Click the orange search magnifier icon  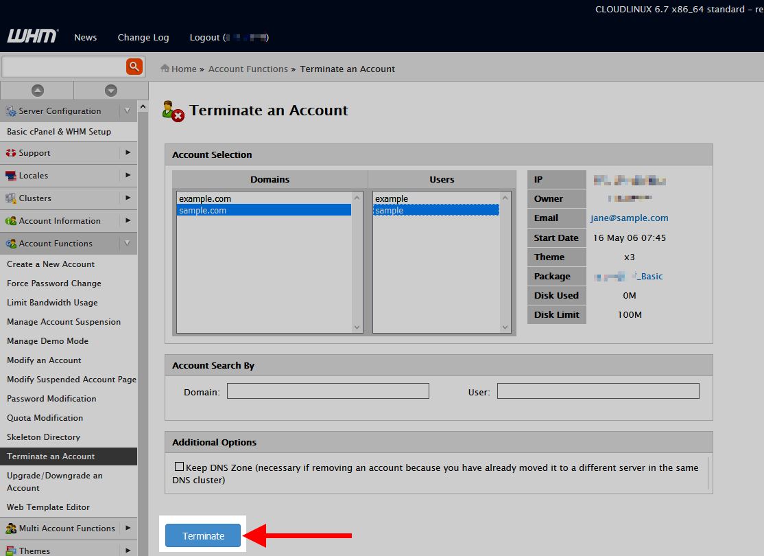point(134,67)
